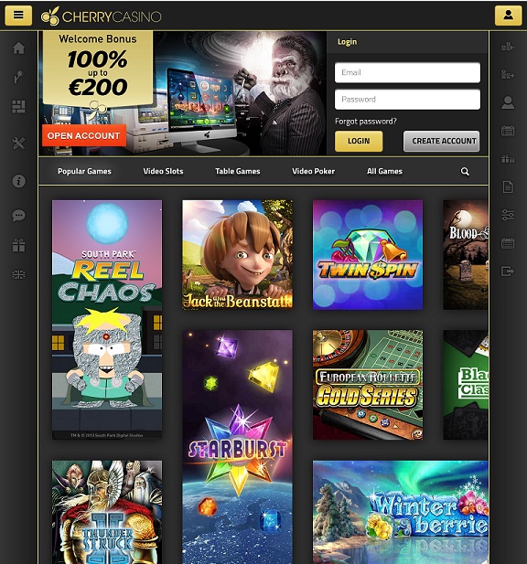This screenshot has height=564, width=527.
Task: Click the Forgot password link
Action: point(366,122)
